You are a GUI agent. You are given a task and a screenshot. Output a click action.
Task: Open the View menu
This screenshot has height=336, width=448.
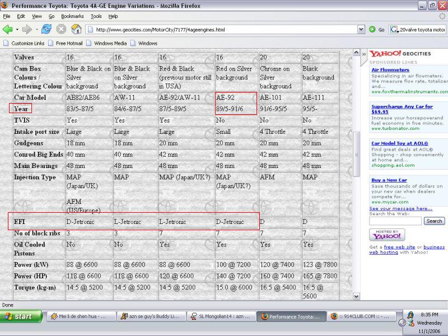(36, 16)
